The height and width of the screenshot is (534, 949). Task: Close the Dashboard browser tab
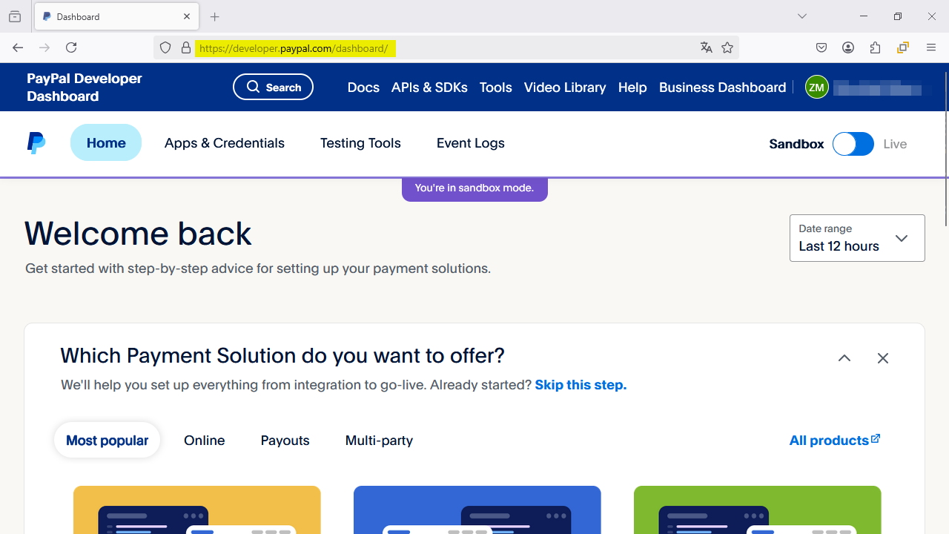187,16
